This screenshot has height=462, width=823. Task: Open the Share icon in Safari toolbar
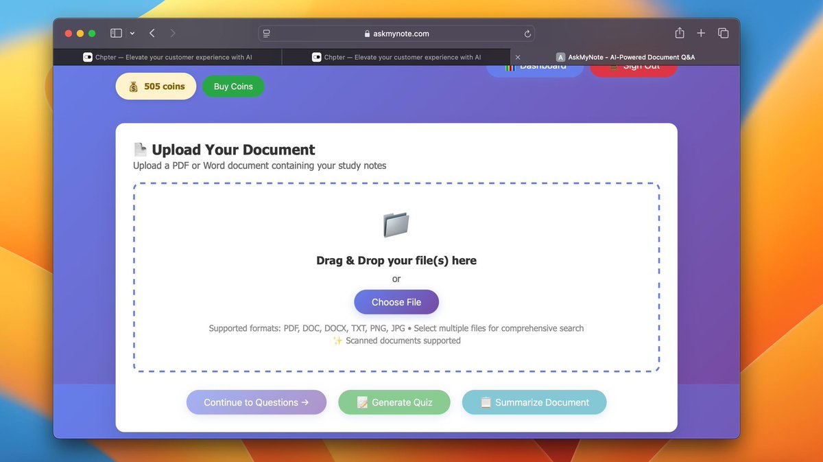click(680, 33)
